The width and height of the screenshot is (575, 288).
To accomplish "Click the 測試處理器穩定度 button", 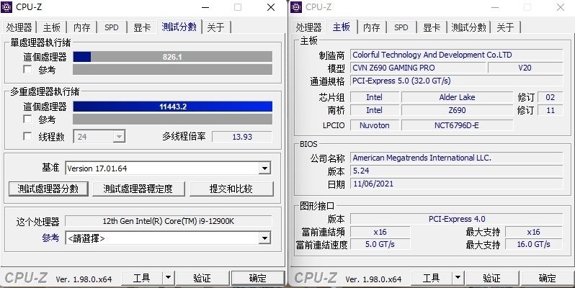I will (x=138, y=189).
